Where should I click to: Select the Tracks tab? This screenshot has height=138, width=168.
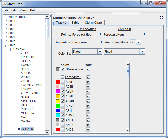[x=61, y=23]
